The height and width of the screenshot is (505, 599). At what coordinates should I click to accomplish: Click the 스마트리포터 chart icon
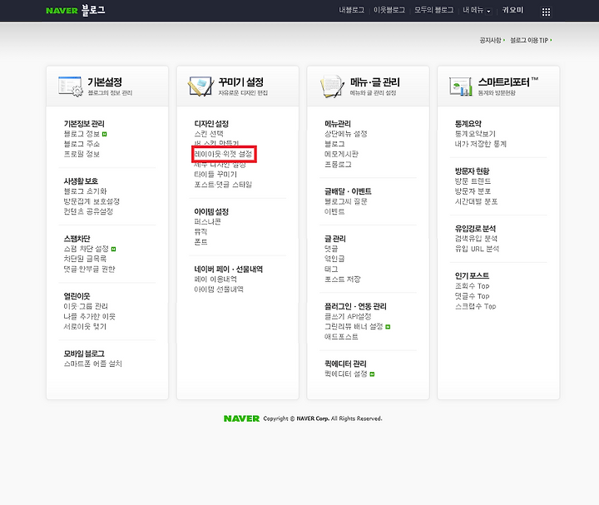pyautogui.click(x=461, y=87)
